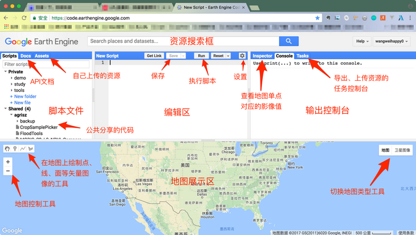
Task: Open the bookmarks apps grid icon
Action: pyautogui.click(x=6, y=27)
